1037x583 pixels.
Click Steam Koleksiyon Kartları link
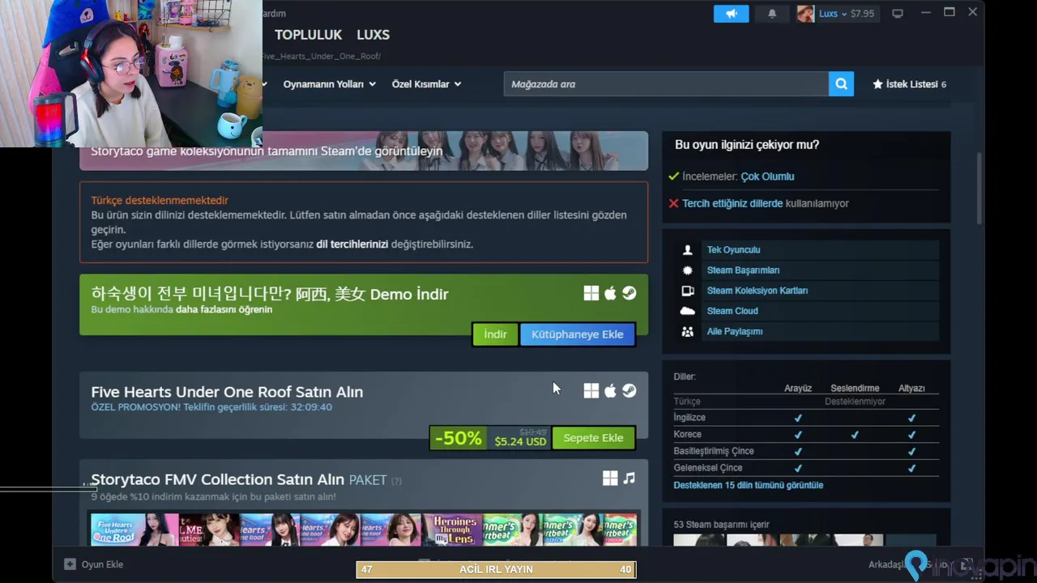[x=757, y=291]
